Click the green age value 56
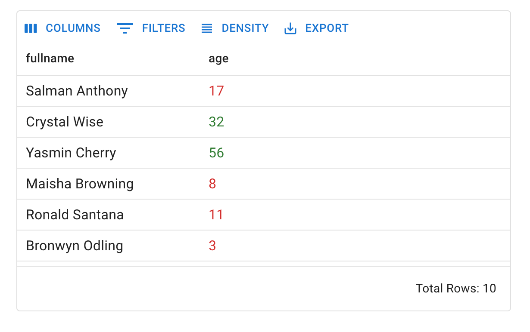Viewport: 530px width, 332px height. tap(216, 153)
